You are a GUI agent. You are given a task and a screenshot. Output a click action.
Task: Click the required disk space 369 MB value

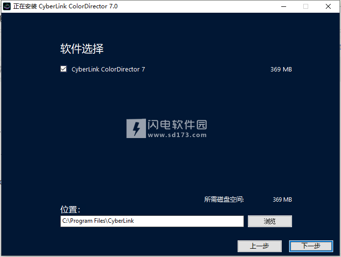pyautogui.click(x=282, y=199)
